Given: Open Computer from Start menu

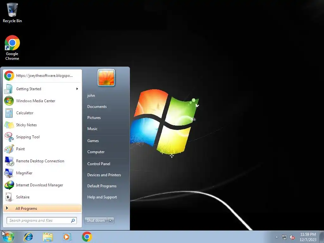Looking at the screenshot, I should [96, 152].
